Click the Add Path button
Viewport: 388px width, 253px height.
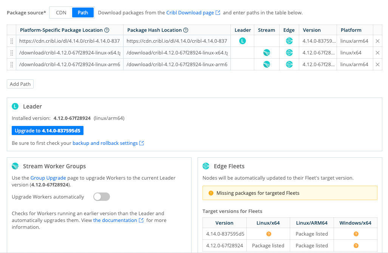pos(20,84)
